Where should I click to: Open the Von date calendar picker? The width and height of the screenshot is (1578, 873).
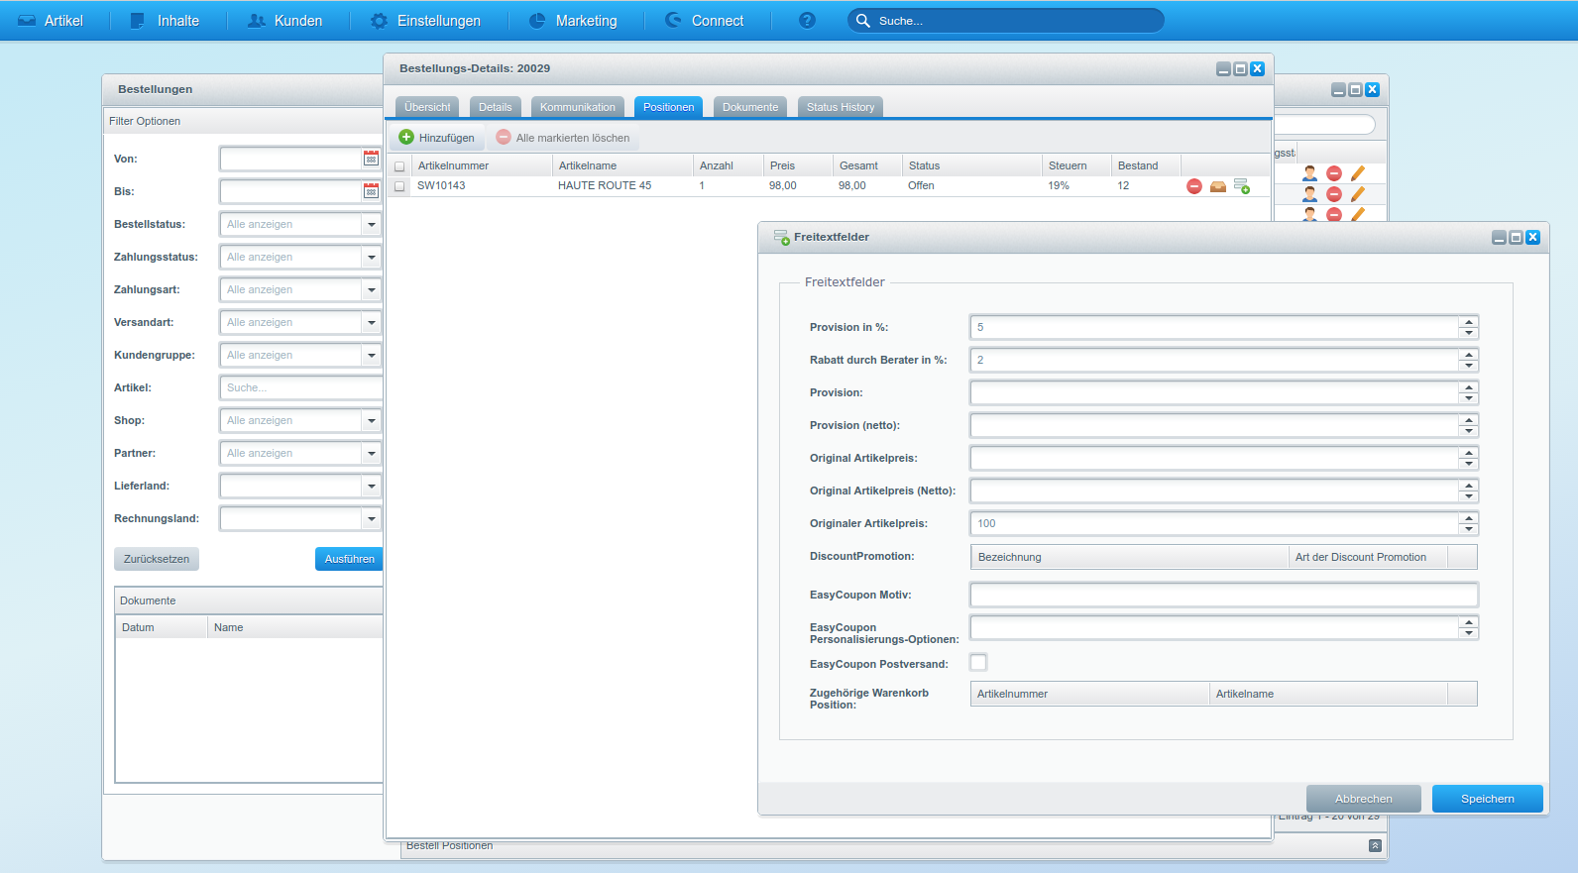click(x=371, y=159)
